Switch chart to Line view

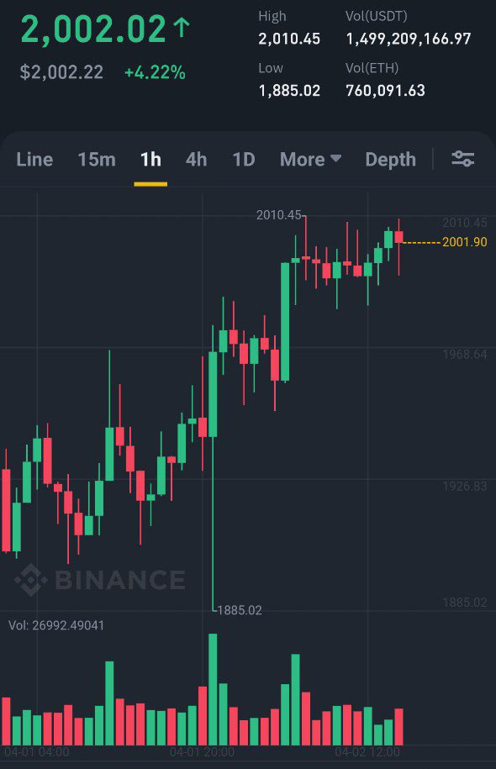pyautogui.click(x=34, y=160)
